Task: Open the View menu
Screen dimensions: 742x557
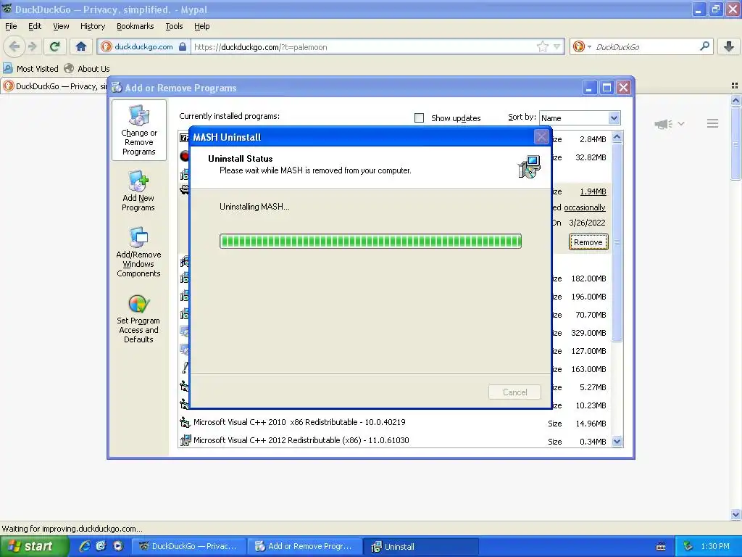Action: [61, 26]
